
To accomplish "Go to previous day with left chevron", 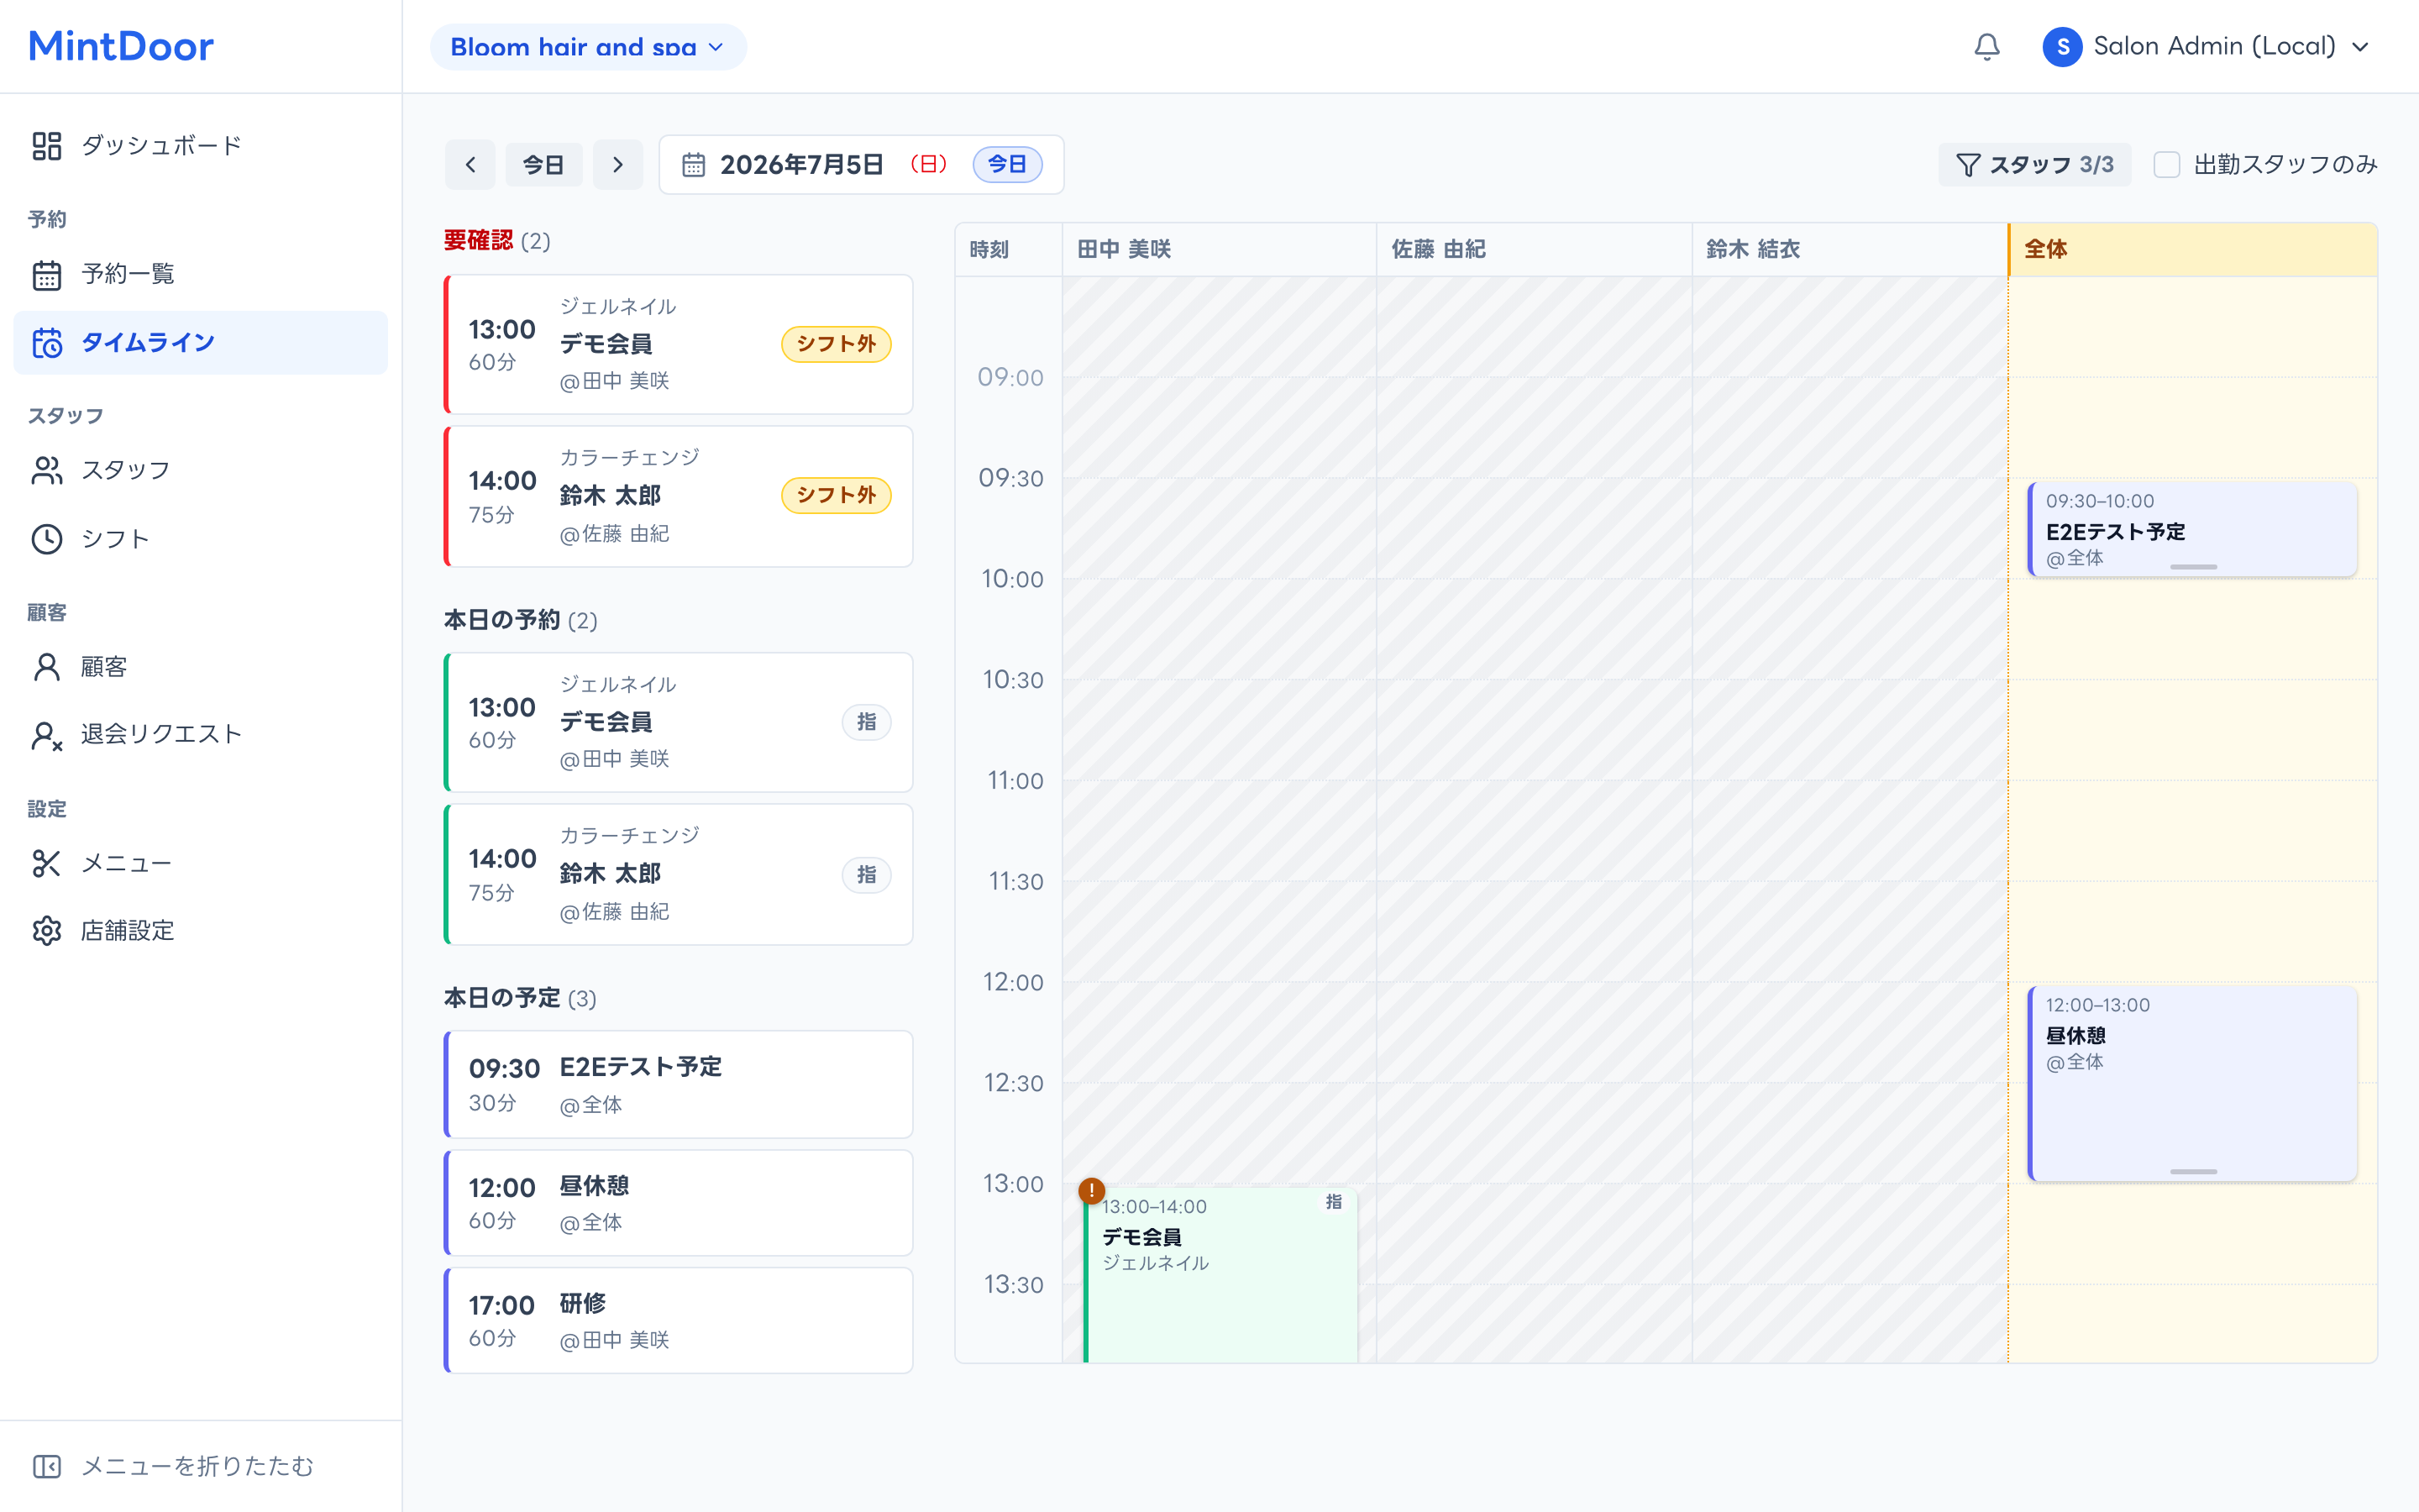I will [470, 164].
